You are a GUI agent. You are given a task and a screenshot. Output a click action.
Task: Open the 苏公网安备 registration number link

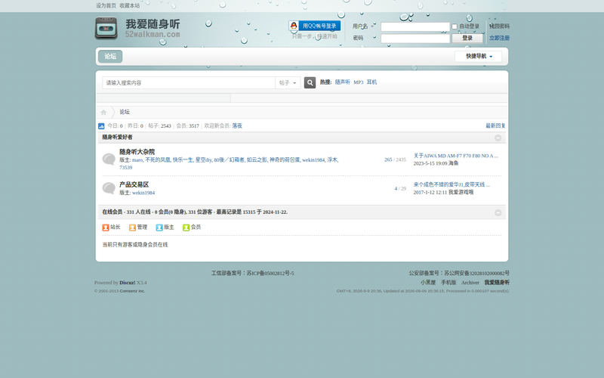point(477,273)
